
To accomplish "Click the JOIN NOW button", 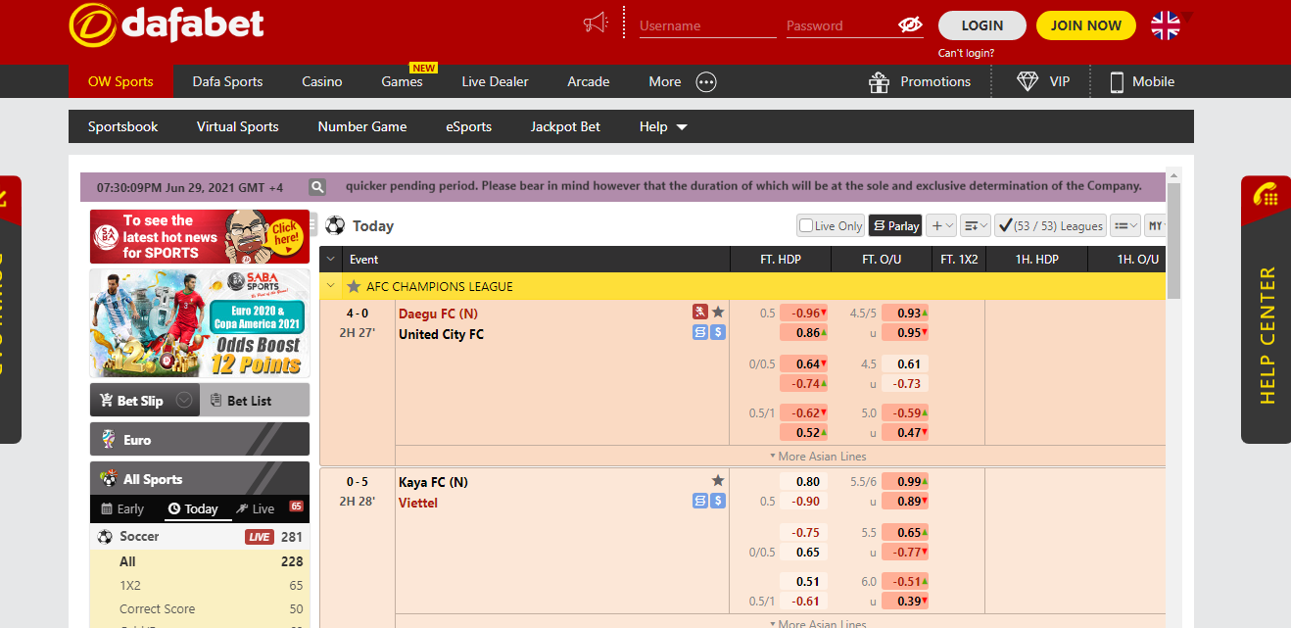I will point(1085,25).
